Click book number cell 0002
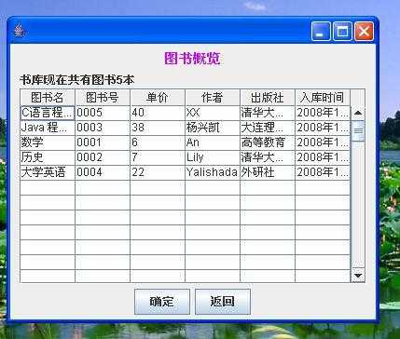 103,157
